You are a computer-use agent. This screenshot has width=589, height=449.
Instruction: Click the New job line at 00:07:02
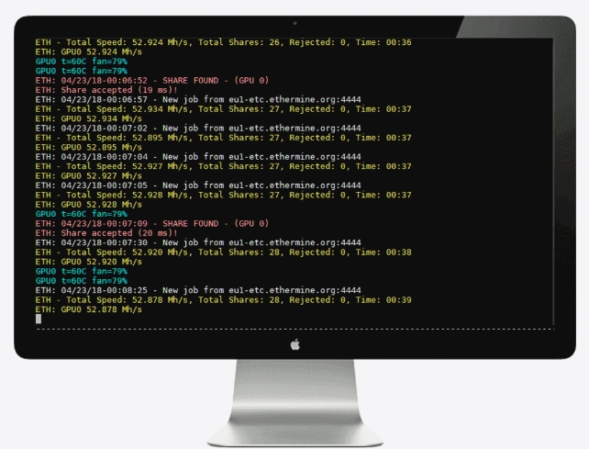coord(197,128)
